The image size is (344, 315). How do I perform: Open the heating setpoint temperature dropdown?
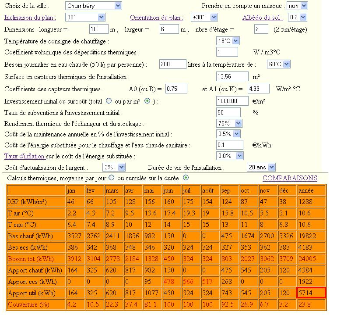(x=228, y=41)
